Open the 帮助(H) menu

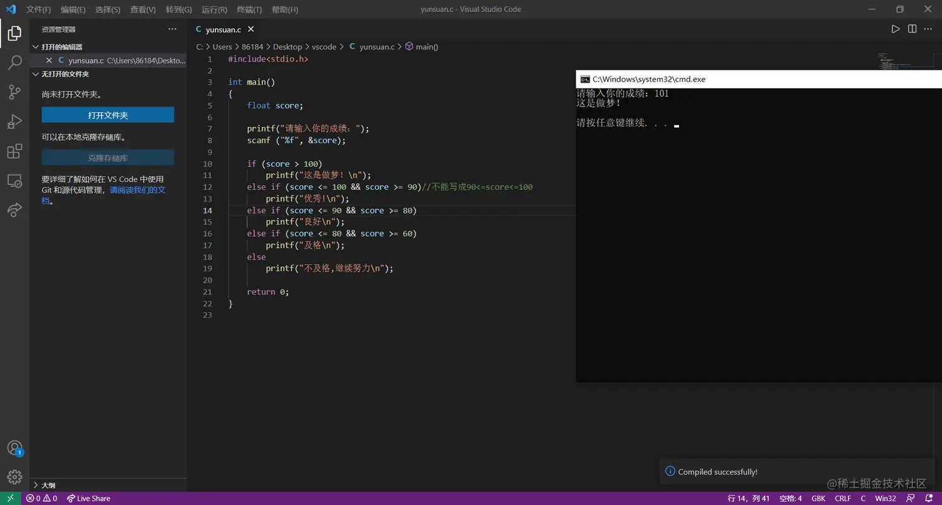[285, 9]
